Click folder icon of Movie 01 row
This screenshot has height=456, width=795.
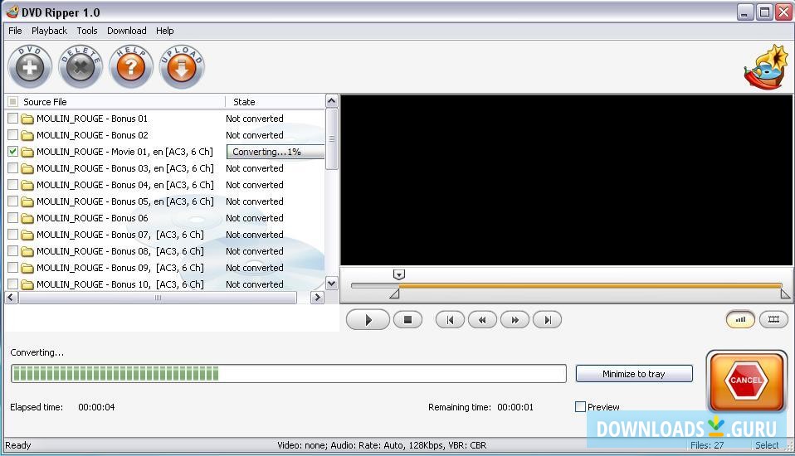pyautogui.click(x=27, y=152)
